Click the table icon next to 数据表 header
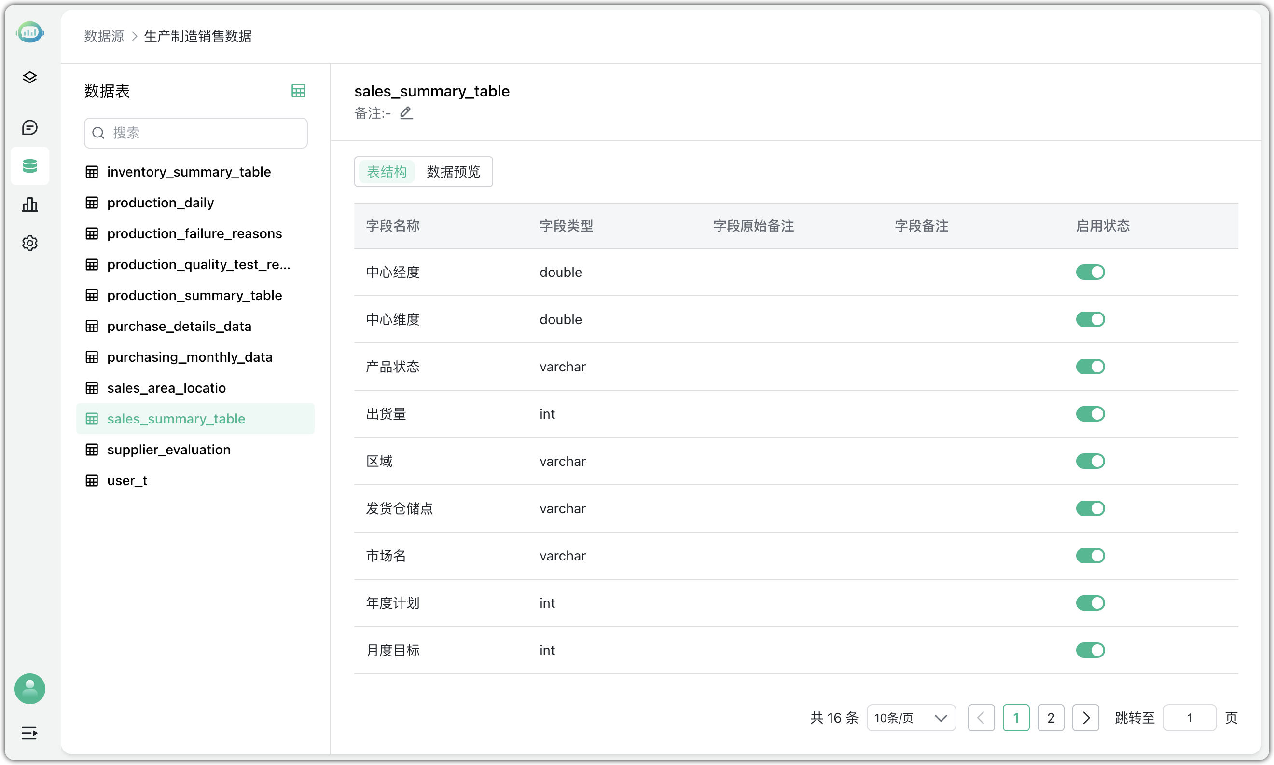1274x765 pixels. (298, 90)
